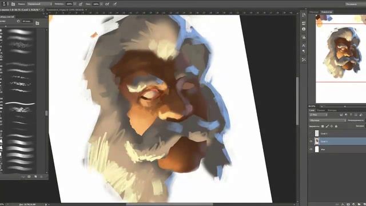Enable the airbrush build-up icon
366x206 pixels.
pyautogui.click(x=107, y=4)
